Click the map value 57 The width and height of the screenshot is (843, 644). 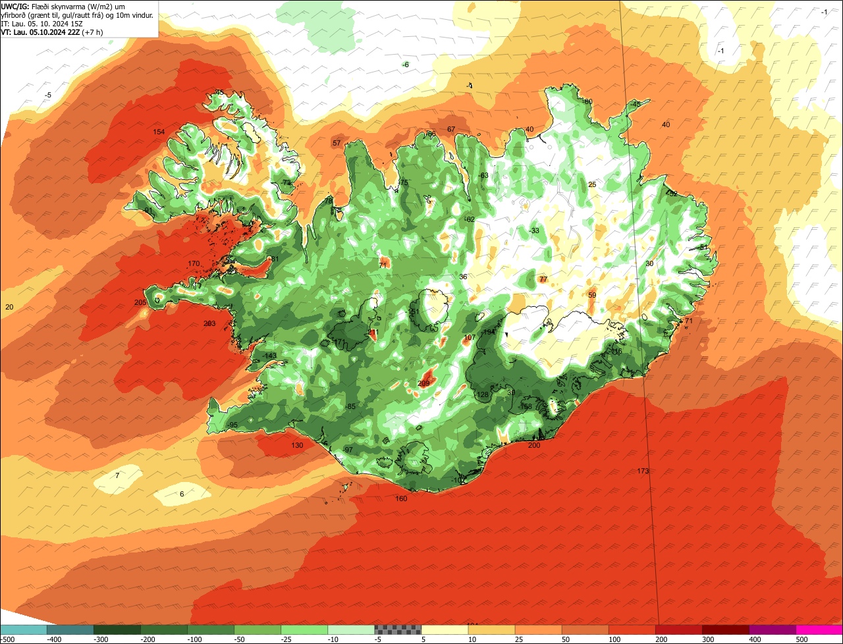[x=337, y=144]
